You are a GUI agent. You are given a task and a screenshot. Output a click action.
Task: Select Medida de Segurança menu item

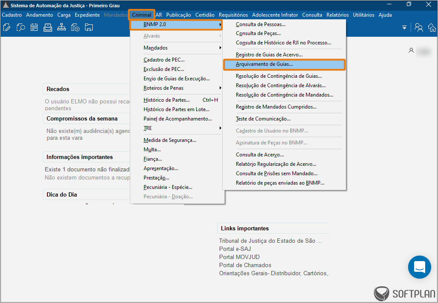(177, 140)
